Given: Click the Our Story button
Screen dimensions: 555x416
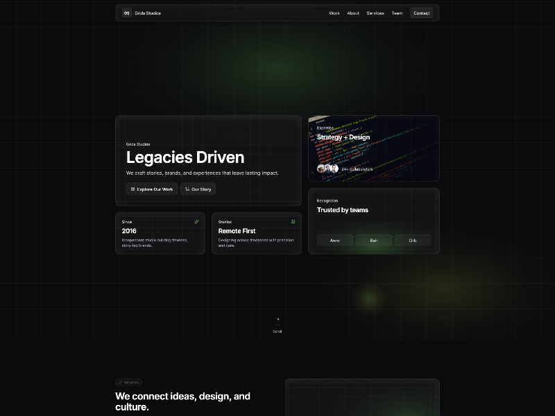Looking at the screenshot, I should [x=198, y=189].
